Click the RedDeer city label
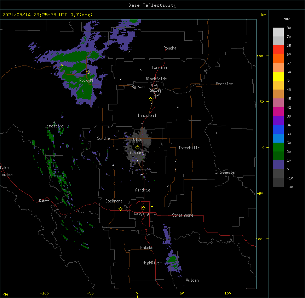Image resolution: width=305 pixels, height=298 pixels. [x=156, y=90]
